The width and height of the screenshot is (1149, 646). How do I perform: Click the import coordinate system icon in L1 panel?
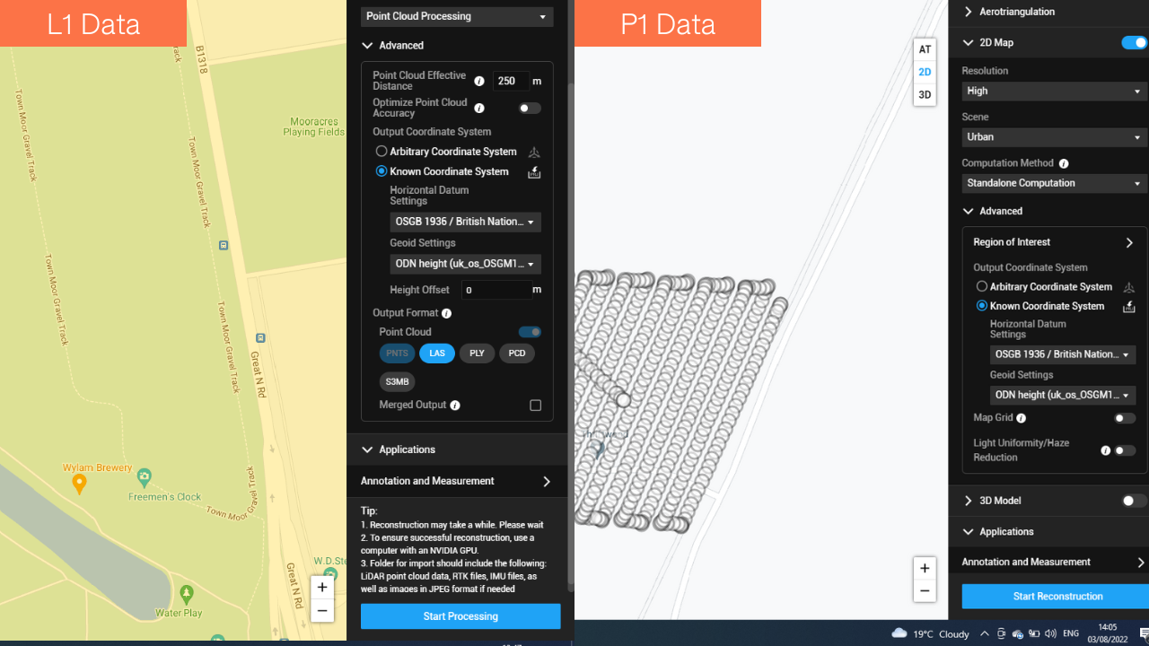coord(534,171)
